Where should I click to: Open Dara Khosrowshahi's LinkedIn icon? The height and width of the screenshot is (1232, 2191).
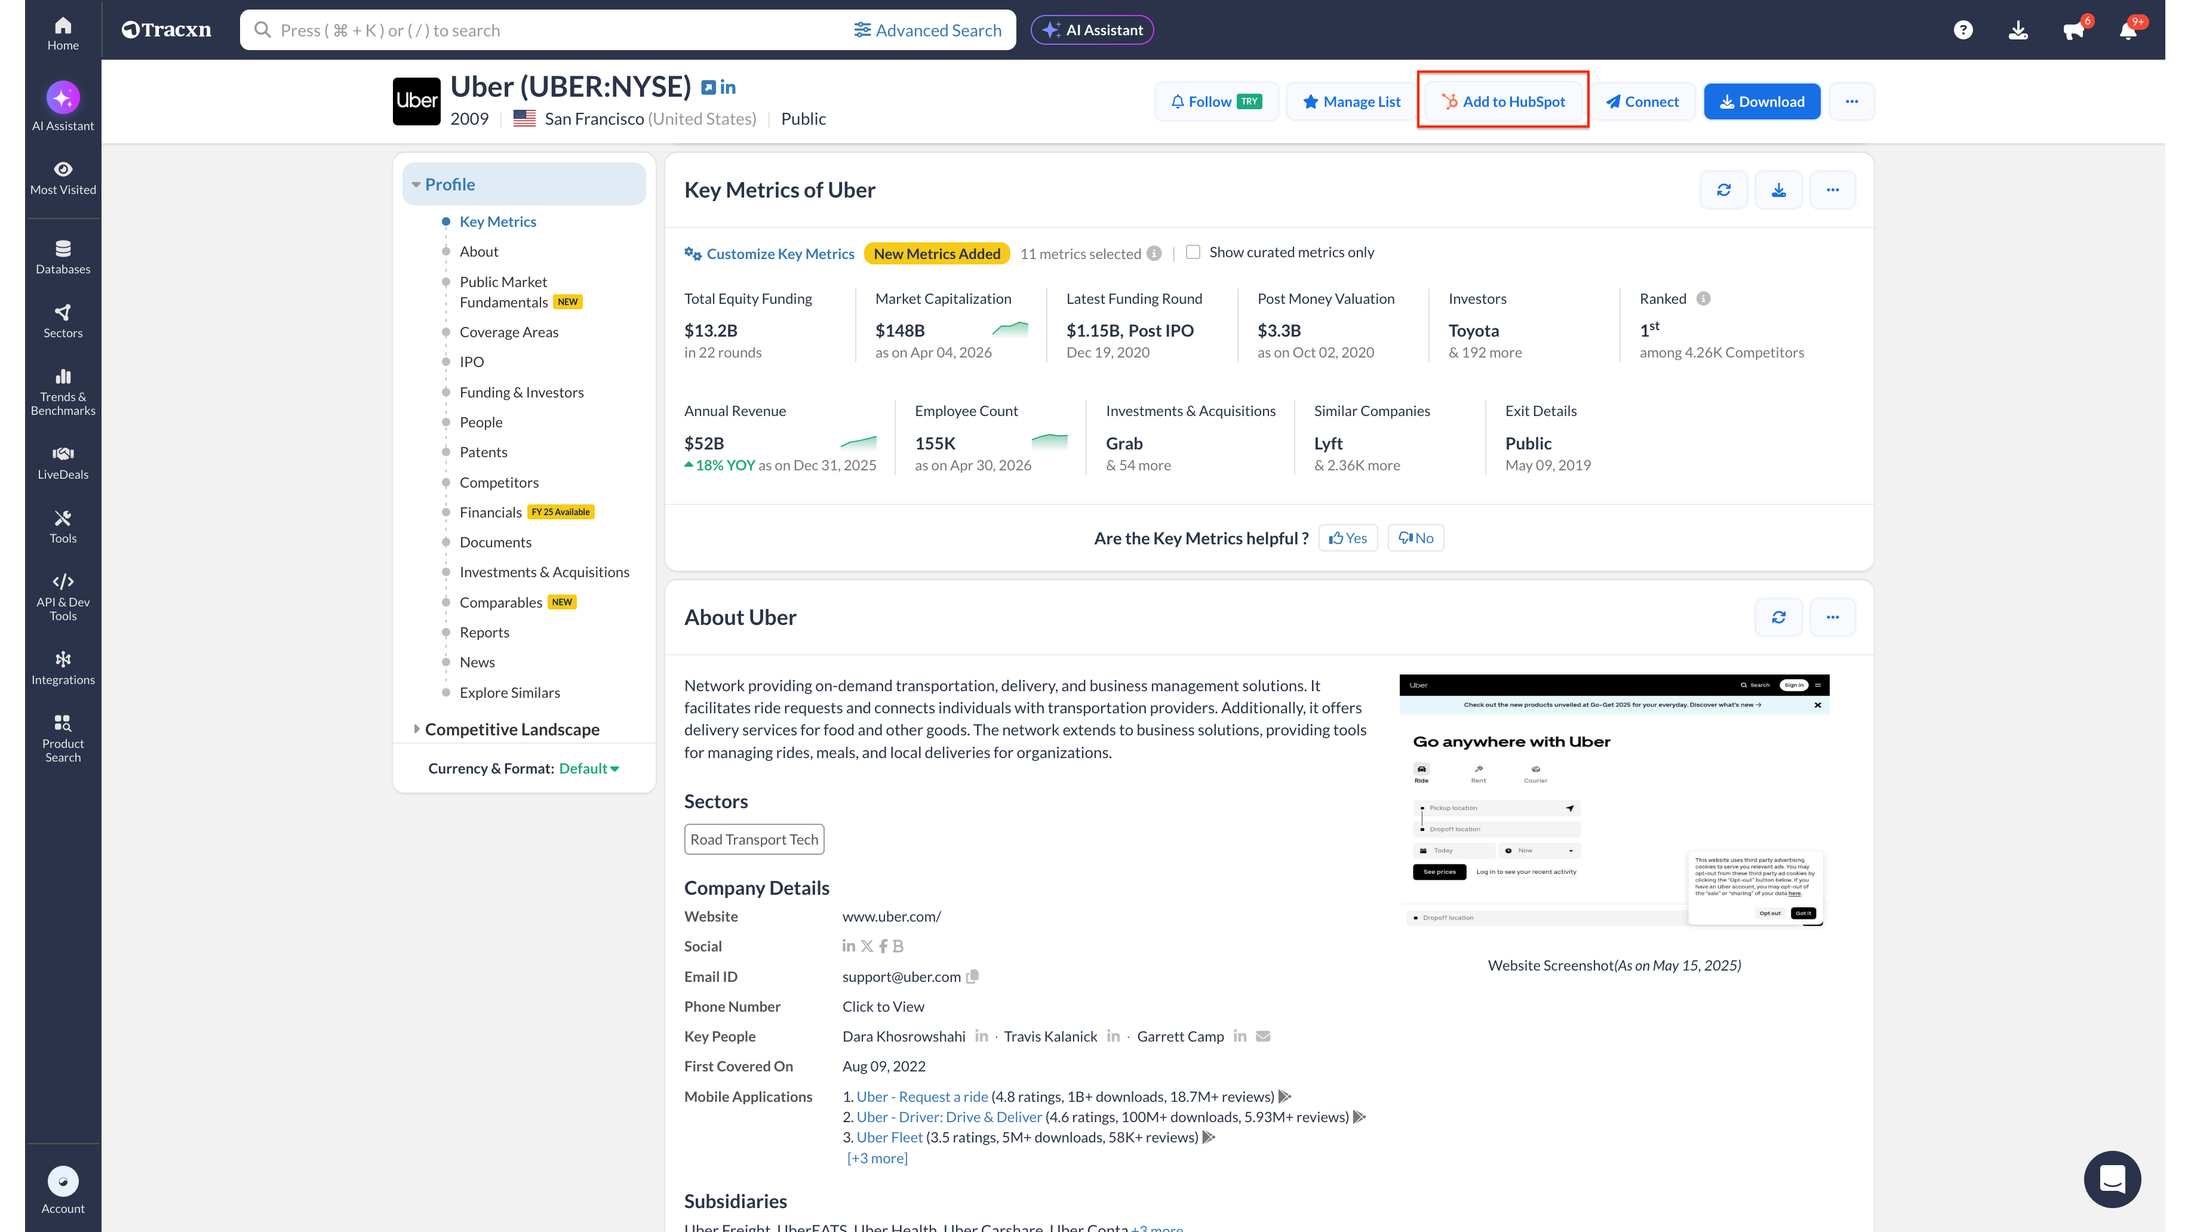[982, 1036]
